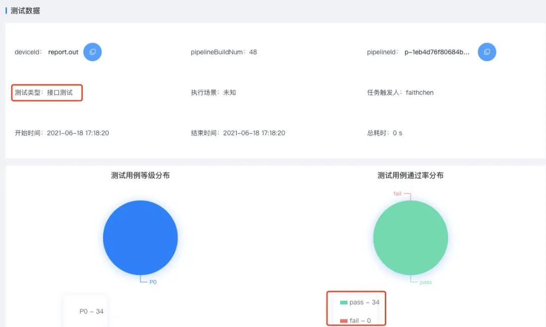Select the green pass-rate pie chart

pyautogui.click(x=411, y=238)
